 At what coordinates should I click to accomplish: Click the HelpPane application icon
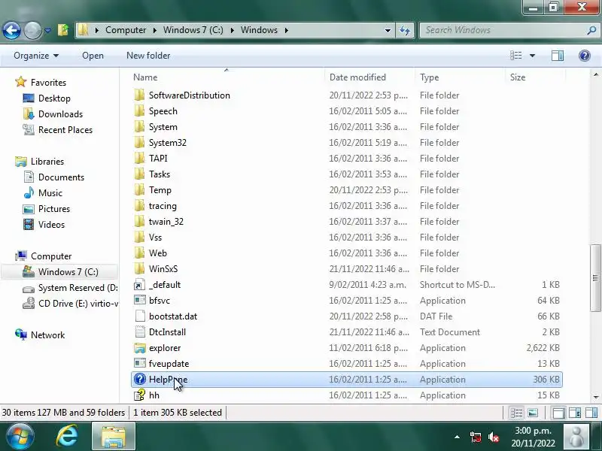pos(139,380)
